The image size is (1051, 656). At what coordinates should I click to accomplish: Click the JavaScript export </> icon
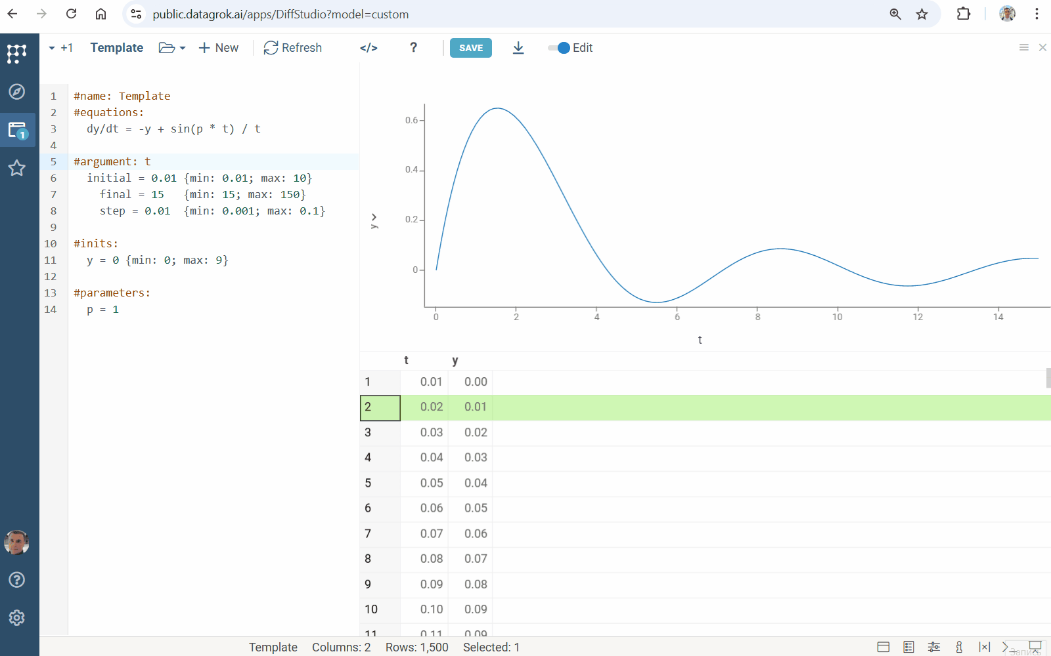369,48
